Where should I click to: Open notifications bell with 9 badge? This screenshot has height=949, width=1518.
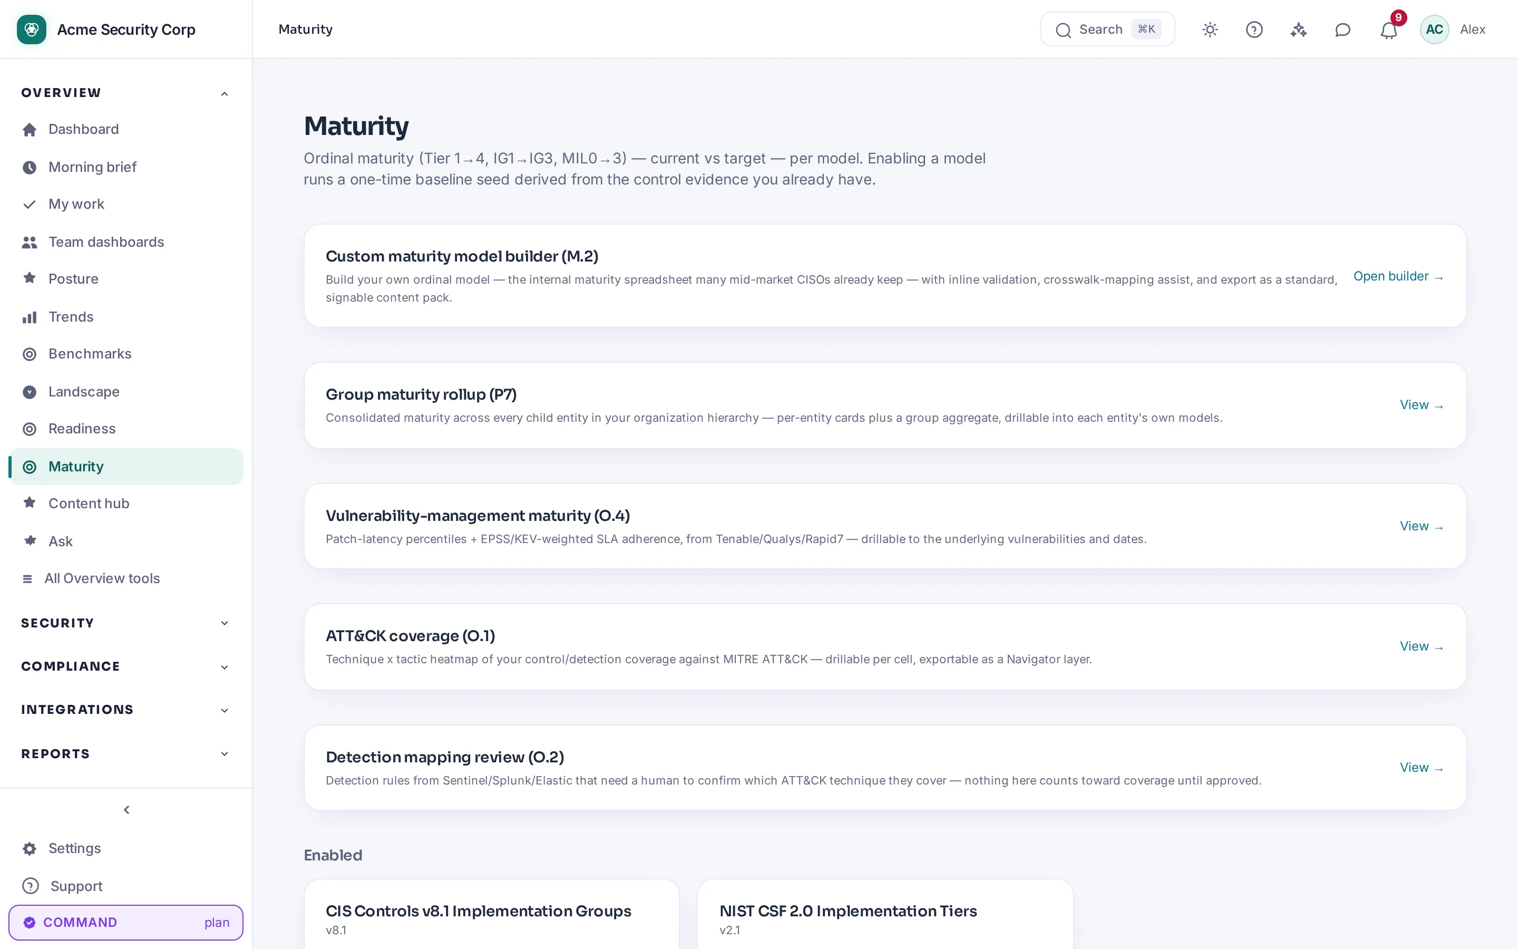tap(1389, 30)
